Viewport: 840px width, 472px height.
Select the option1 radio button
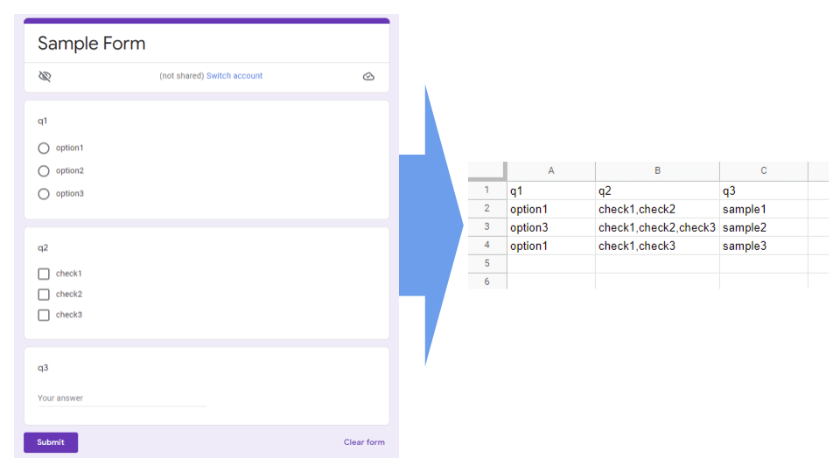44,149
